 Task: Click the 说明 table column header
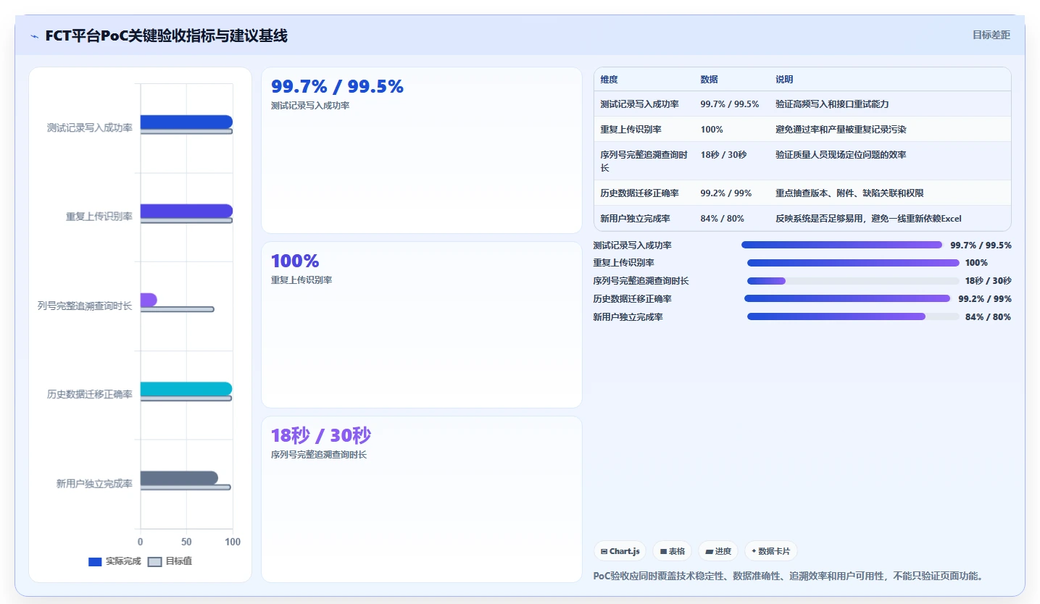click(785, 80)
